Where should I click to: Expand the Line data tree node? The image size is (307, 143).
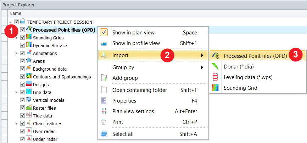(16, 92)
